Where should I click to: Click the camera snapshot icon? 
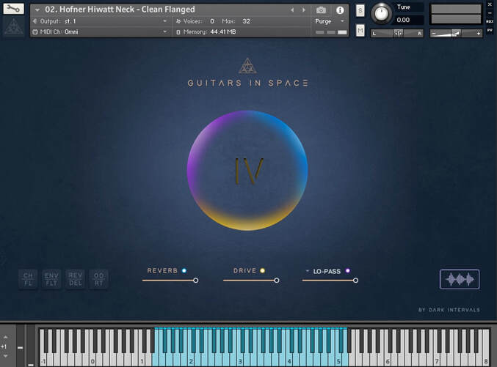click(x=321, y=10)
